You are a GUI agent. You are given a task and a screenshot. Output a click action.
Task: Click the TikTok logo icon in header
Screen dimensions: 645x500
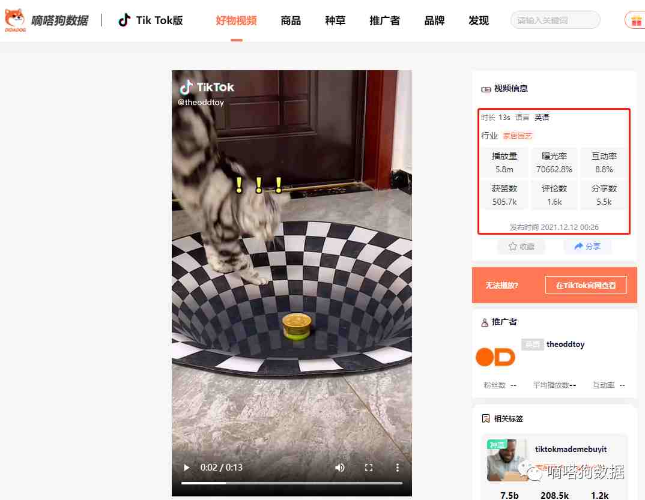click(x=124, y=20)
